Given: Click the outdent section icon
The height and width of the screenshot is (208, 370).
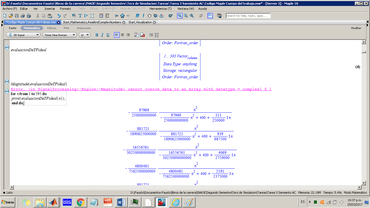Looking at the screenshot, I should pos(107,16).
